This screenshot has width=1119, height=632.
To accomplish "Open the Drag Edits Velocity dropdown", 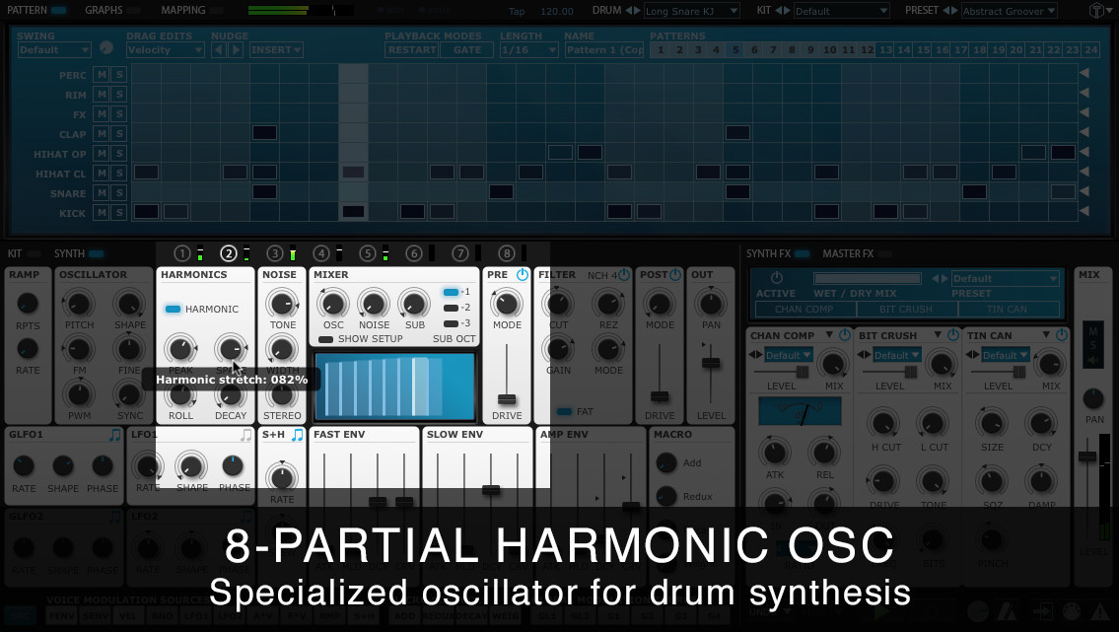I will (x=165, y=50).
